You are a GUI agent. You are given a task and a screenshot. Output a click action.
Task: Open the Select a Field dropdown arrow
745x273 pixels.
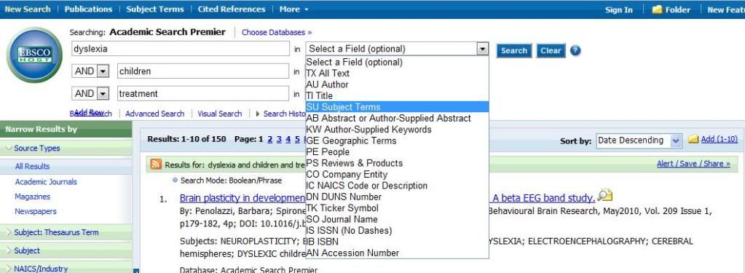[x=483, y=49]
